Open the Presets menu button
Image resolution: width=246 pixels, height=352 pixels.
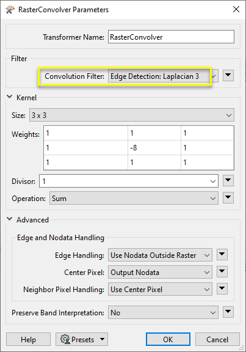pos(82,339)
